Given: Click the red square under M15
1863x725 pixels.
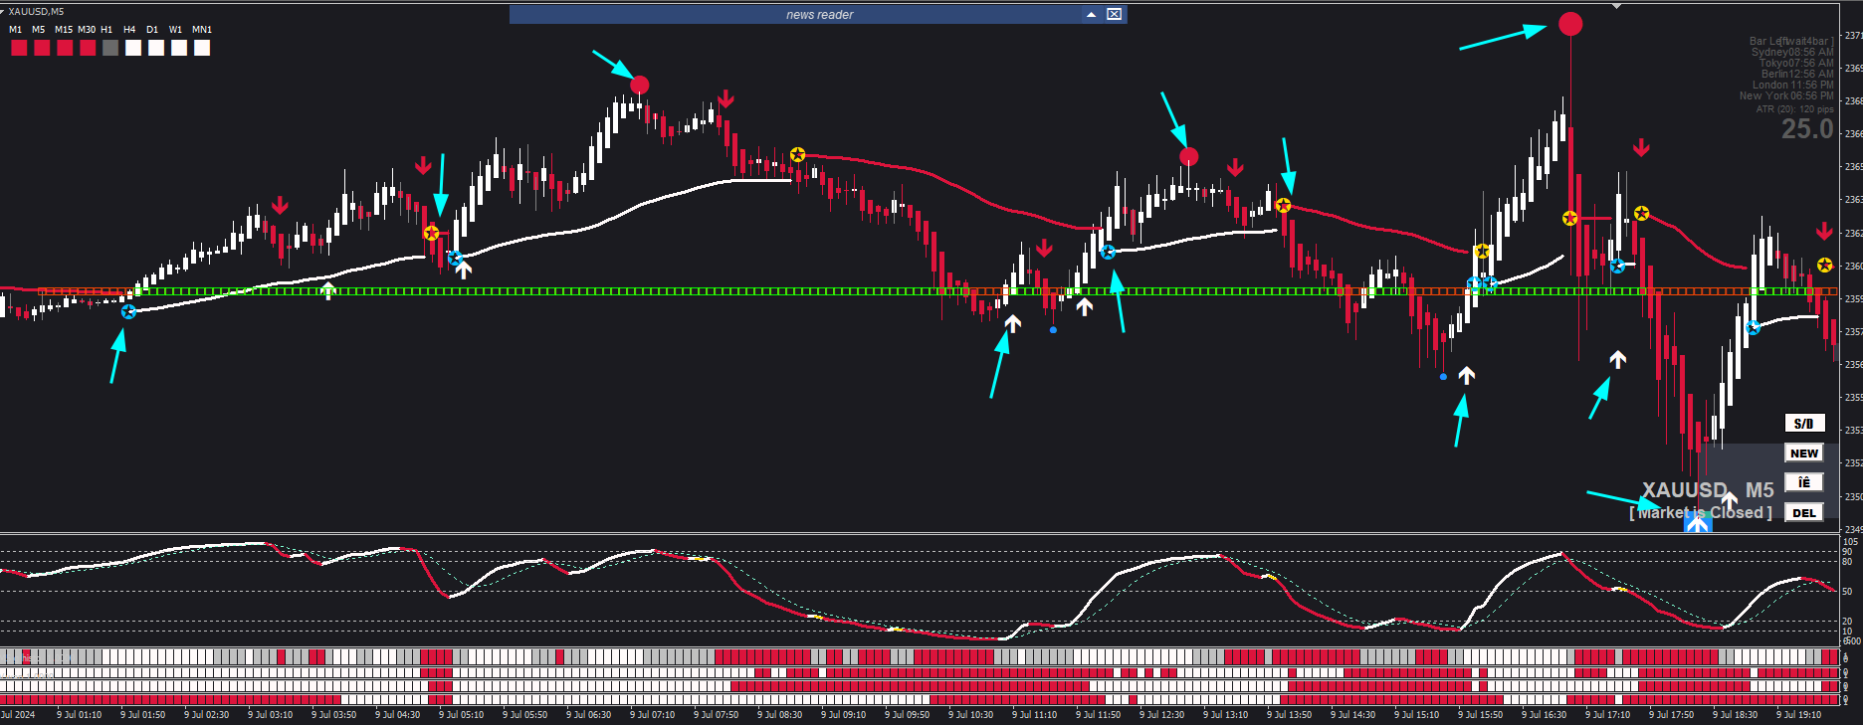Looking at the screenshot, I should [x=65, y=48].
